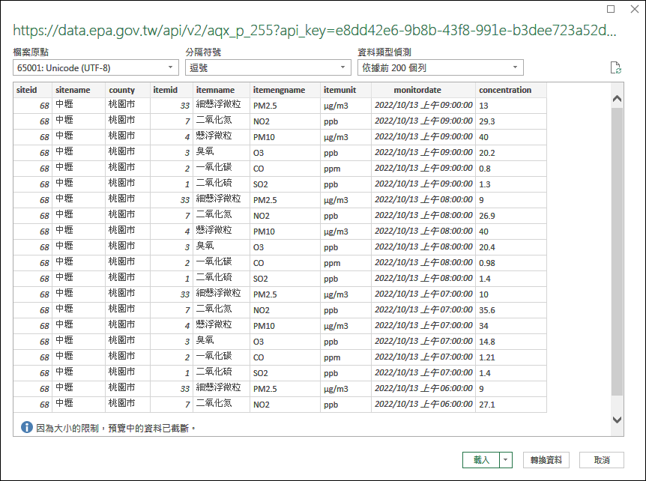Screen dimensions: 646x481
Task: Click the 轉換資料 button
Action: coord(546,460)
